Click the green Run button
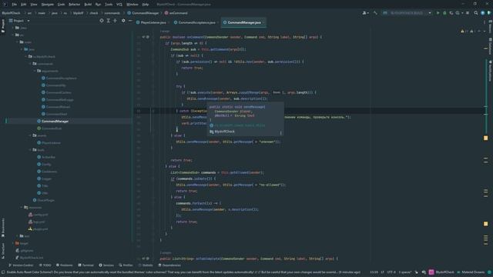This screenshot has height=277, width=493. point(438,13)
